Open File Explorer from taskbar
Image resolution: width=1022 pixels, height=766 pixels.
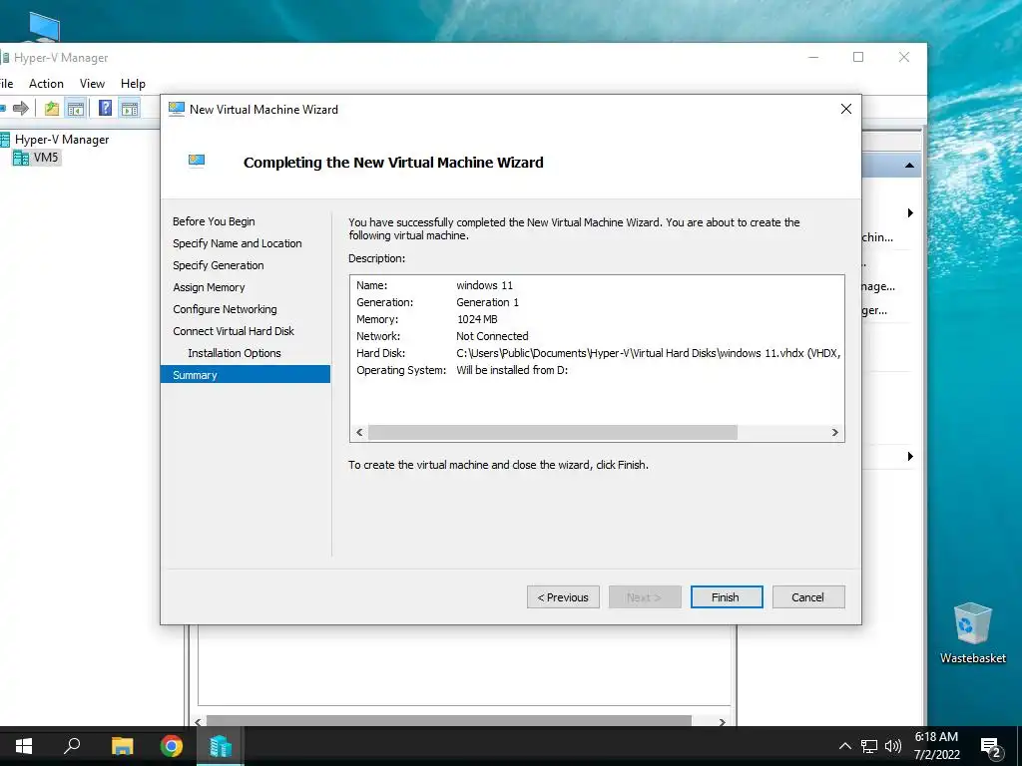pos(122,746)
